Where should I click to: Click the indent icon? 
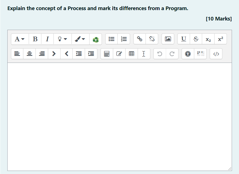coord(91,54)
